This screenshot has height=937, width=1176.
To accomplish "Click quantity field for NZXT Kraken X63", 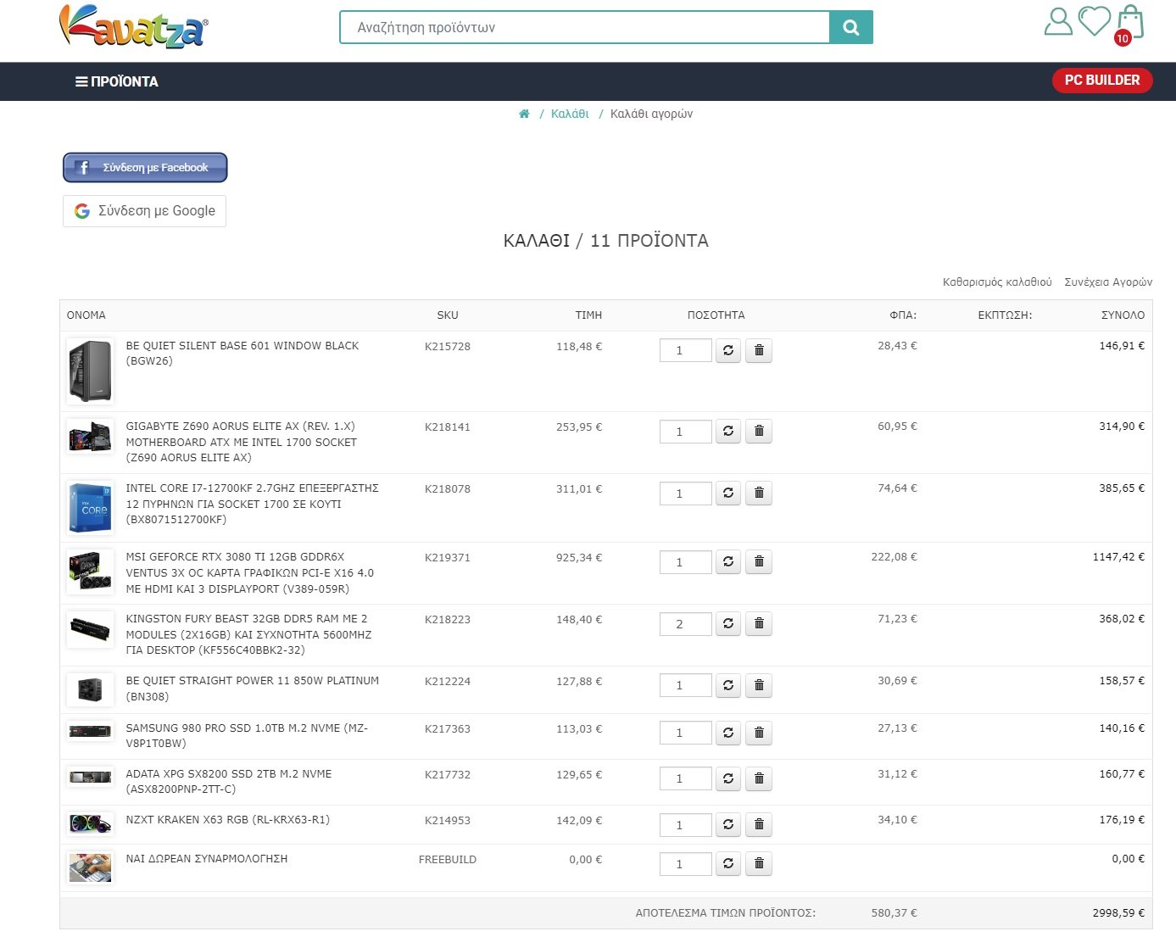I will click(686, 825).
